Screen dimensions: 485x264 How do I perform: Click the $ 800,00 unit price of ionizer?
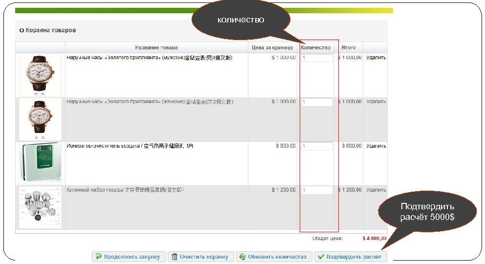click(x=286, y=146)
